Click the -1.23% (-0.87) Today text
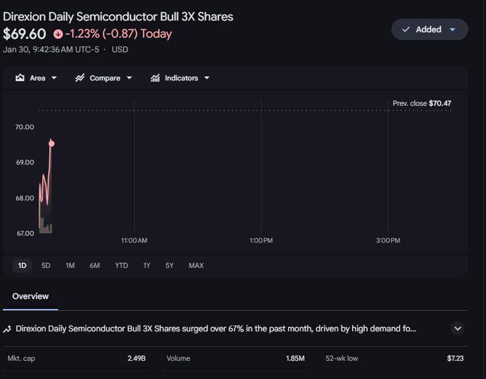 [118, 33]
